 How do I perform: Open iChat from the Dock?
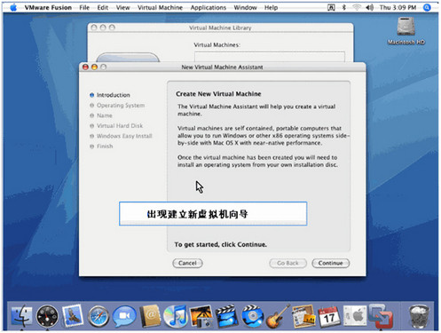tap(124, 316)
